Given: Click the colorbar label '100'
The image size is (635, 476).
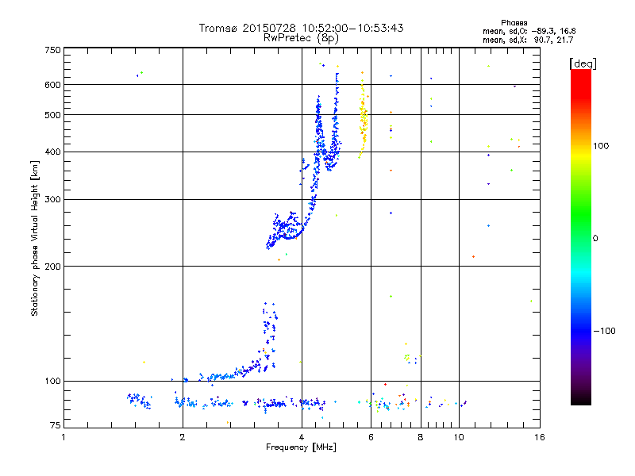Looking at the screenshot, I should [x=601, y=146].
